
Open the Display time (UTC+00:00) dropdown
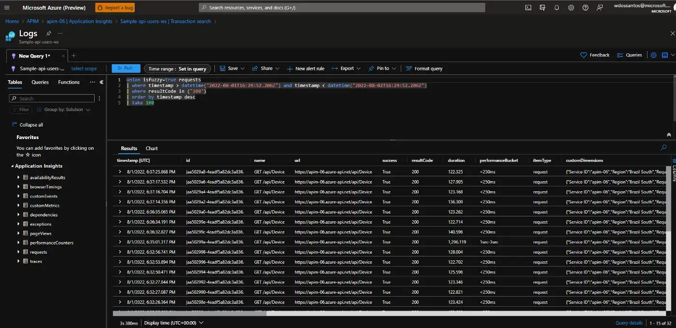(x=174, y=323)
